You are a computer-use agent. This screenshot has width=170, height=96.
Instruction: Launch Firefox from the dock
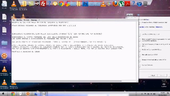pos(115,4)
